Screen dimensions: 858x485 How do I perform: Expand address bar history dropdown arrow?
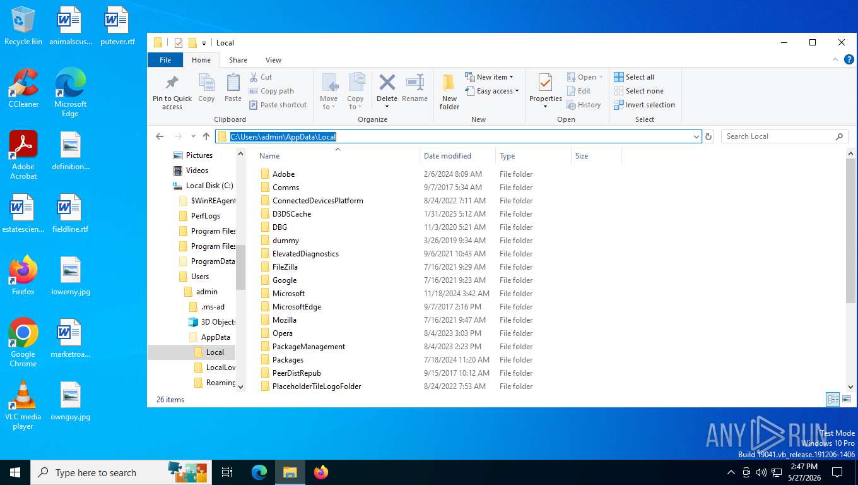[x=696, y=136]
